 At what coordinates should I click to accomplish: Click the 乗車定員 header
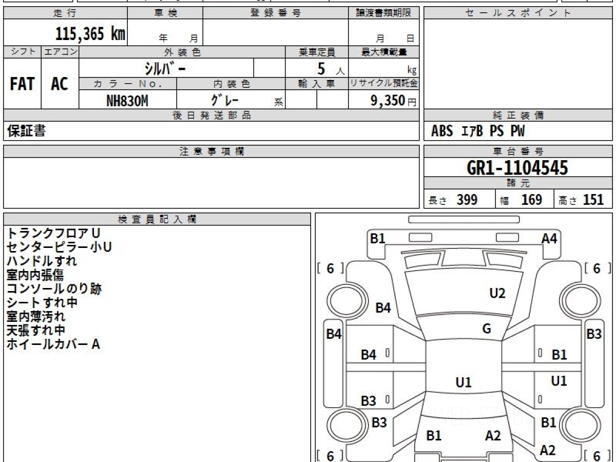[x=317, y=52]
